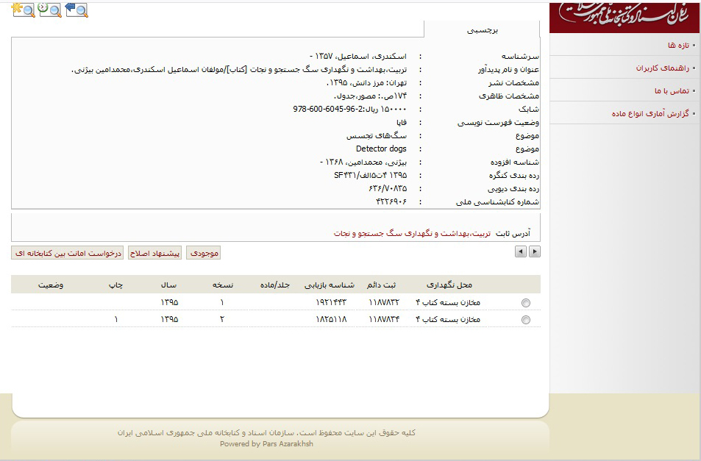Click retrieval ID cell 1921443
This screenshot has width=701, height=461.
(331, 302)
